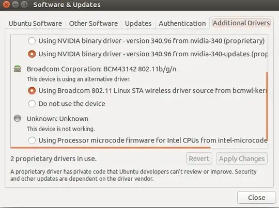Screen dimensions: 279x208
Task: Minimize window with title bar button
Action: (x=15, y=4)
